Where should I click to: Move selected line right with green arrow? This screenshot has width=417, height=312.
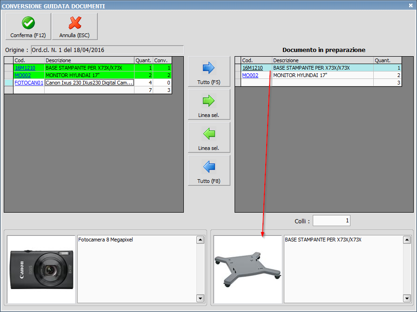click(x=209, y=104)
